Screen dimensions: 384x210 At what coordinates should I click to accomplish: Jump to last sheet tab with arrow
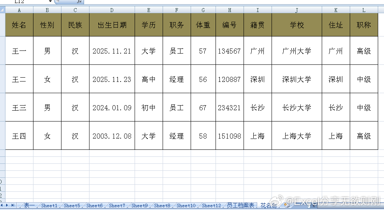click(x=12, y=205)
